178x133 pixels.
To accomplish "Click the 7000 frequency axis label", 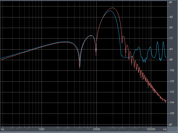I will tap(88, 129).
